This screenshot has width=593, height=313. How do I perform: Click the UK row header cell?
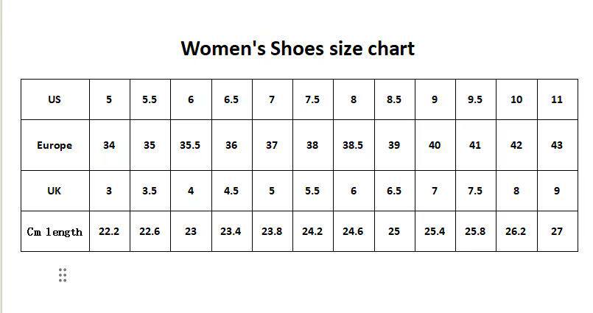tap(55, 191)
